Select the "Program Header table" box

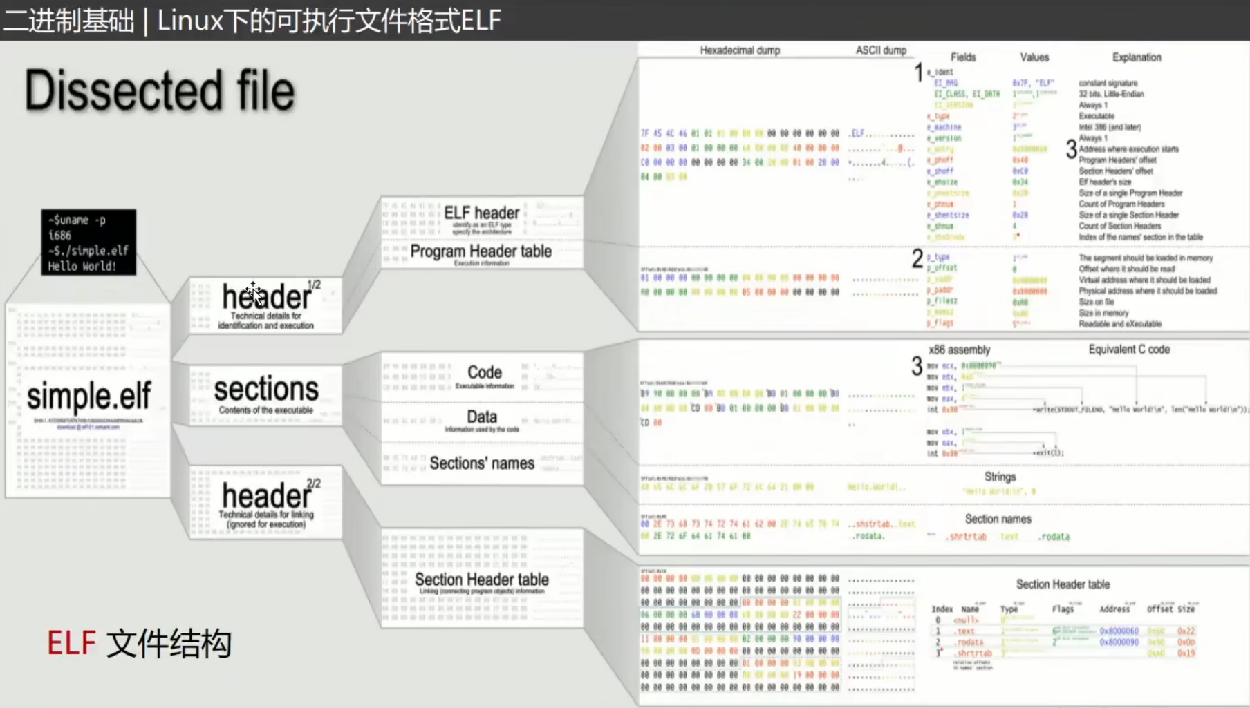pyautogui.click(x=482, y=253)
